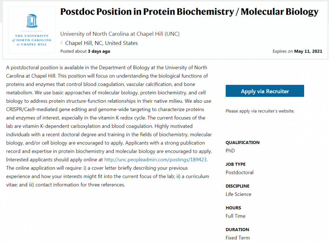Image resolution: width=329 pixels, height=242 pixels.
Task: Select the PhD qualification value
Action: [x=230, y=151]
